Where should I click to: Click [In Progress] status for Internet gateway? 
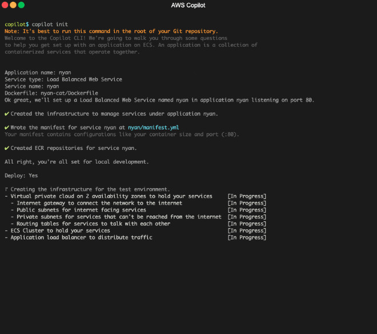(247, 203)
